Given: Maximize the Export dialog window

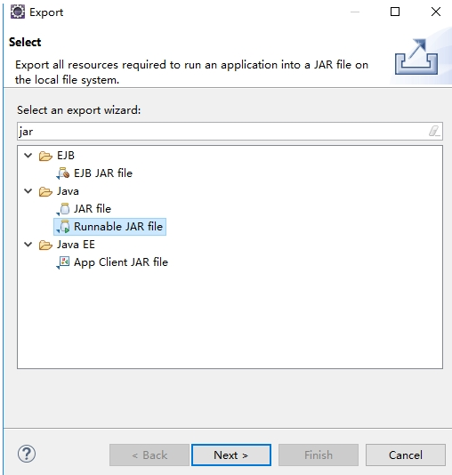Looking at the screenshot, I should (x=395, y=12).
